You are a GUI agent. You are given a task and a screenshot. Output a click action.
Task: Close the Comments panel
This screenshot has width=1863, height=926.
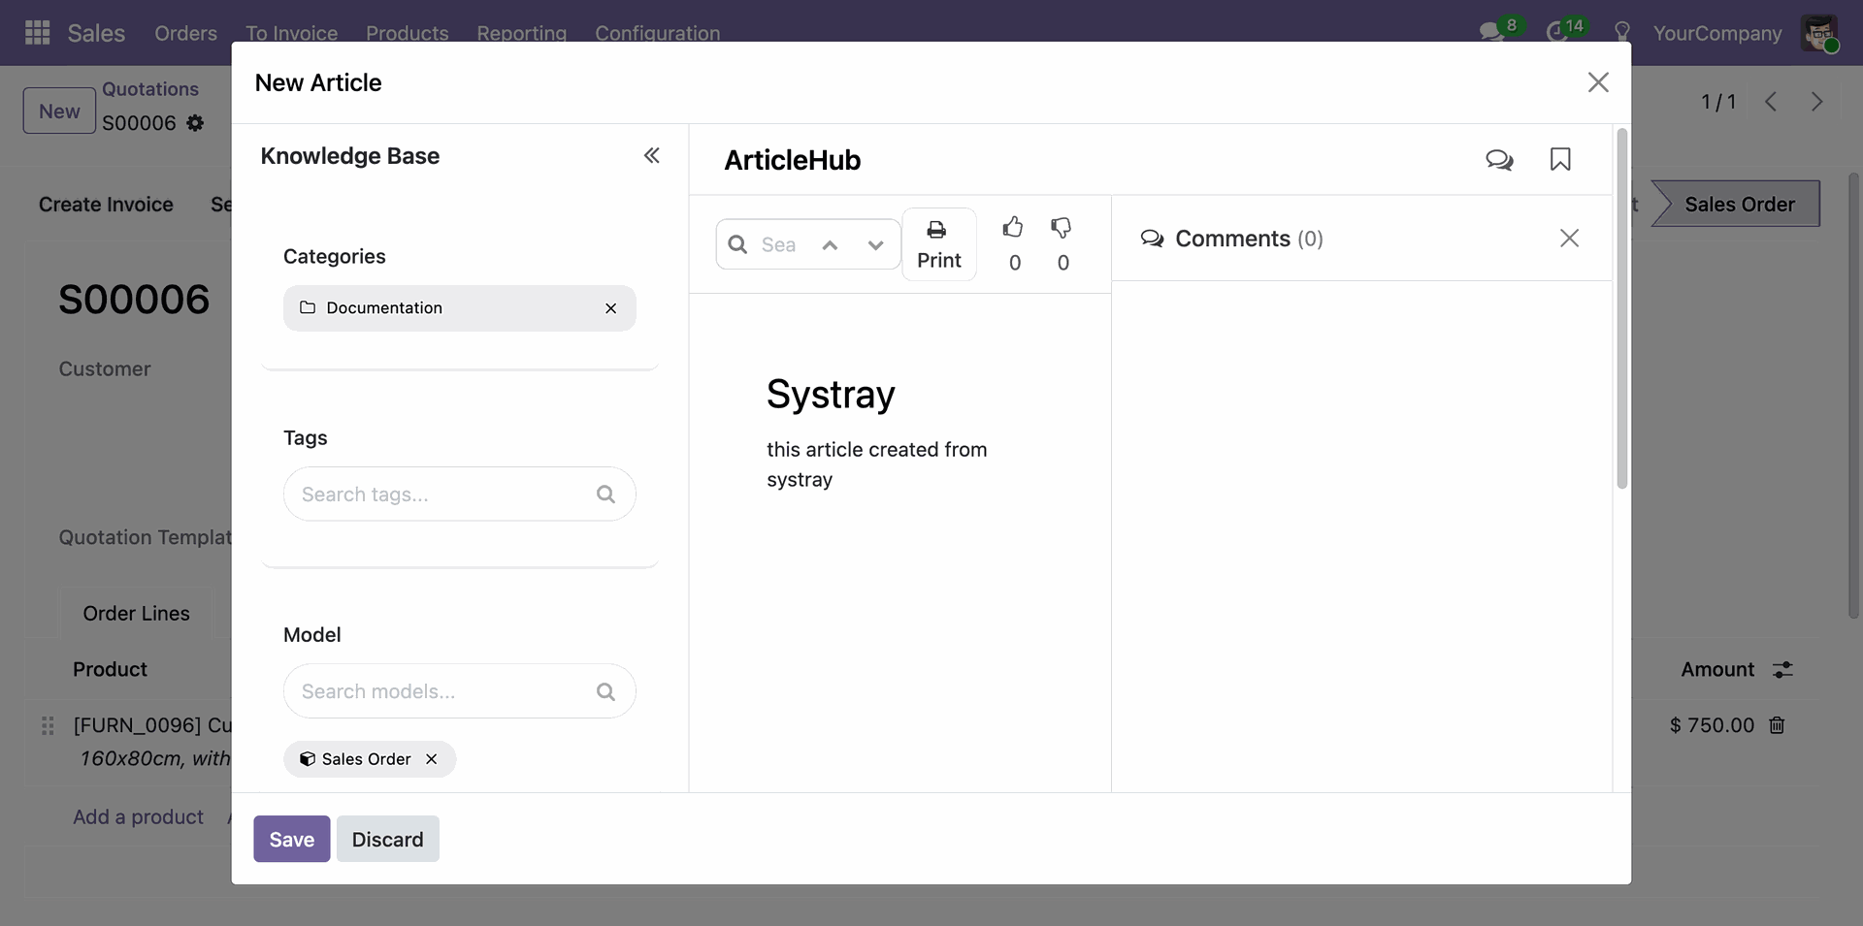(1569, 239)
